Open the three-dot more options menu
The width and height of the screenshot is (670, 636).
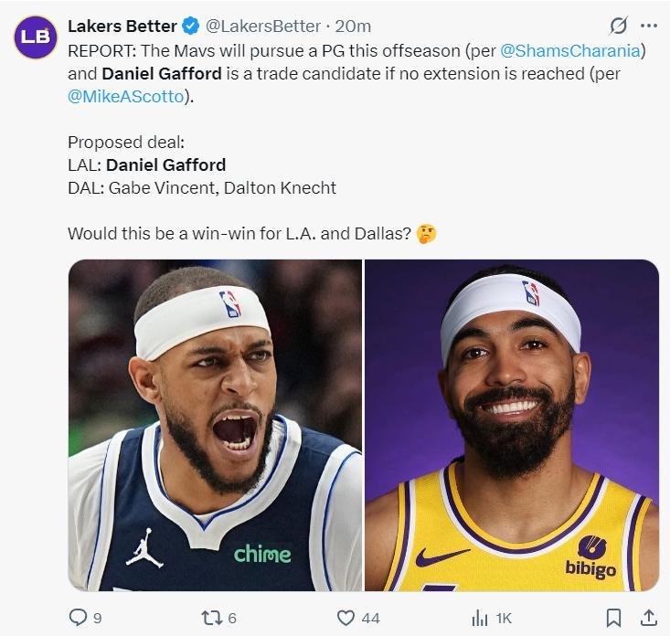(649, 26)
